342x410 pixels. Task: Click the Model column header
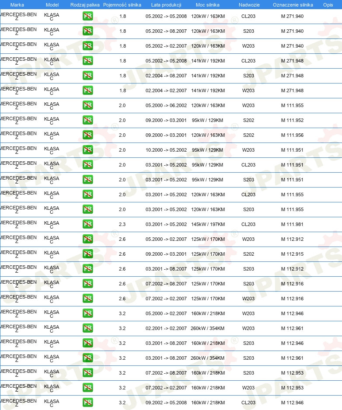point(52,5)
